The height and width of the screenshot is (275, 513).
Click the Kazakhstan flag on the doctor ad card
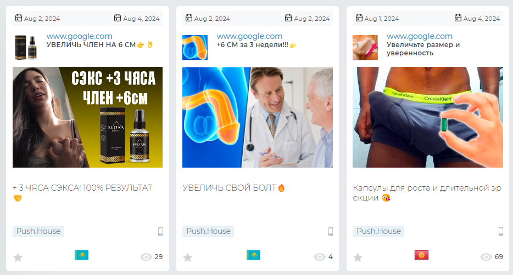coord(253,255)
